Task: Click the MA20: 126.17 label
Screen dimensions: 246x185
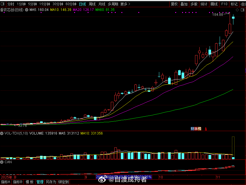Action: tap(83, 10)
